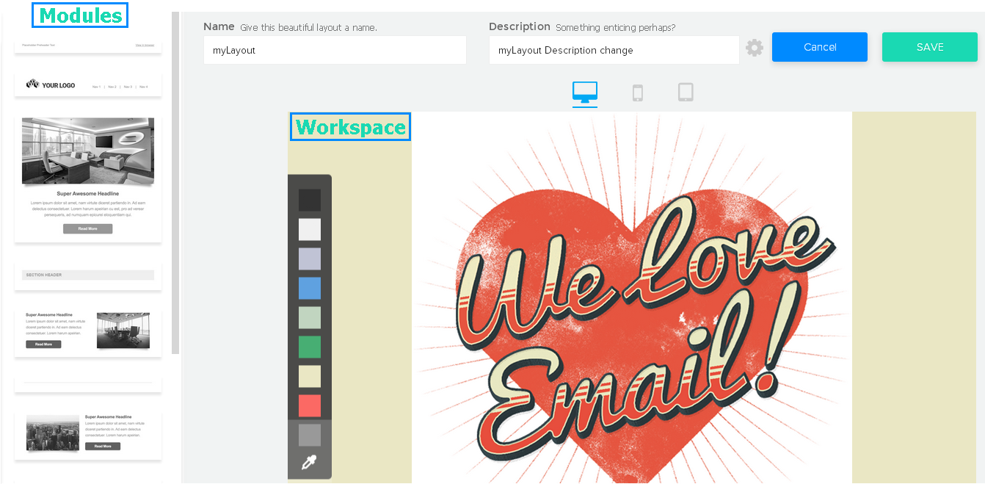Switch to tablet preview icon
Viewport: 985px width, 484px height.
pos(686,93)
